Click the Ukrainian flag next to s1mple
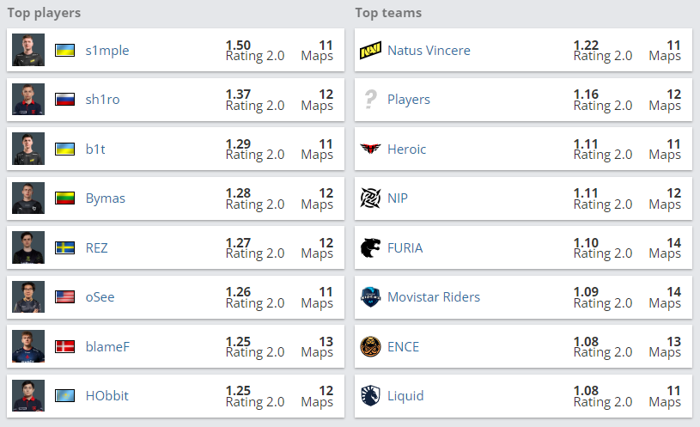 pos(64,50)
